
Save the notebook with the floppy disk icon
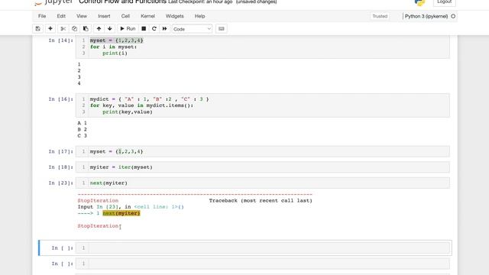37,29
